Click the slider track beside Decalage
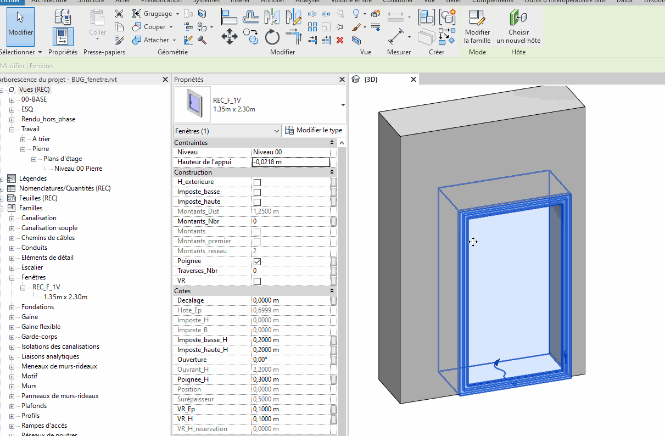 coord(333,300)
